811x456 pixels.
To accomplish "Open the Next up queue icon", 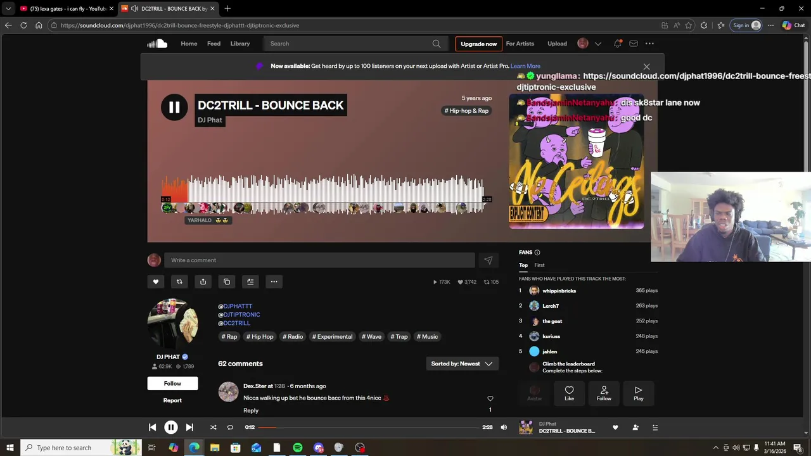I will [655, 427].
